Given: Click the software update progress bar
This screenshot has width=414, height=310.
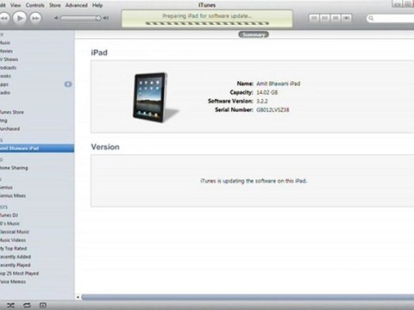Looking at the screenshot, I should tap(207, 23).
